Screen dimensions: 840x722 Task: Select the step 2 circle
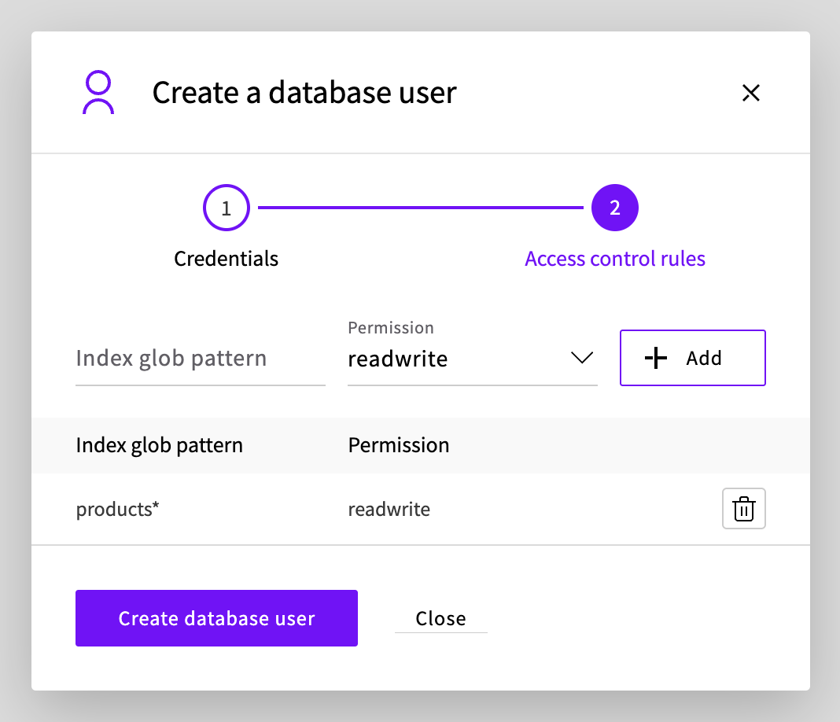(x=614, y=208)
